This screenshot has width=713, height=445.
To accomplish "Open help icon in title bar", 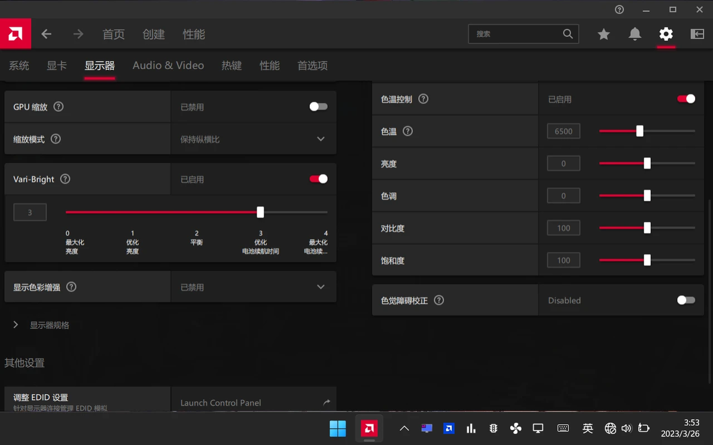I will point(619,10).
